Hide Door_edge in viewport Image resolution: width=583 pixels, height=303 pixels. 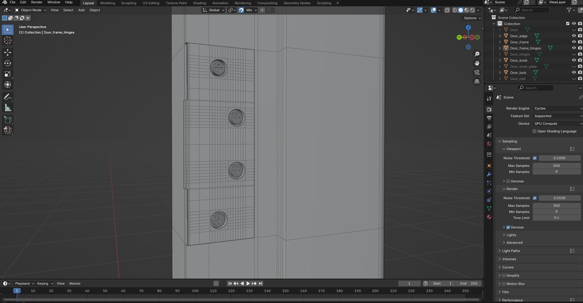tap(574, 36)
